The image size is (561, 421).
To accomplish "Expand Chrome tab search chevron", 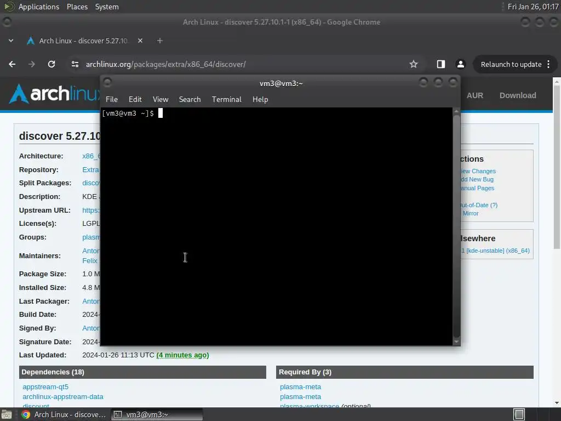I will point(11,41).
